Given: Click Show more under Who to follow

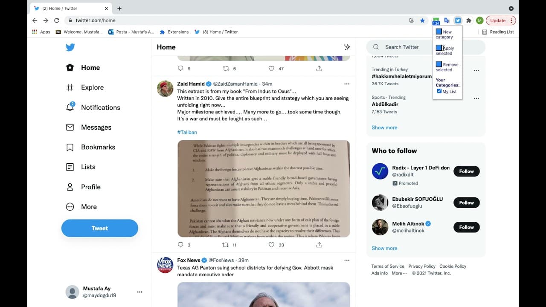Looking at the screenshot, I should point(384,248).
